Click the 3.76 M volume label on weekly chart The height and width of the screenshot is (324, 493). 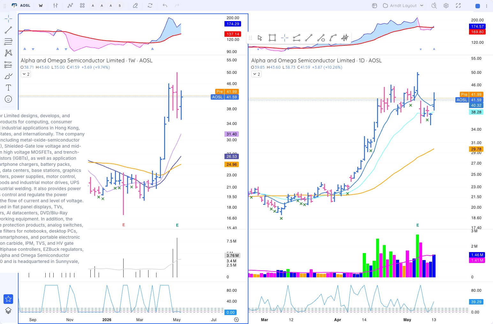pyautogui.click(x=232, y=256)
